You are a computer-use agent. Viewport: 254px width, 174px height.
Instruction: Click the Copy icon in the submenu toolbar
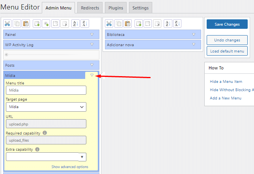click(118, 24)
